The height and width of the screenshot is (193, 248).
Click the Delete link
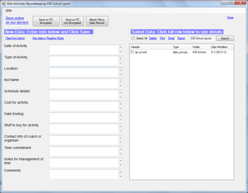coord(153,38)
